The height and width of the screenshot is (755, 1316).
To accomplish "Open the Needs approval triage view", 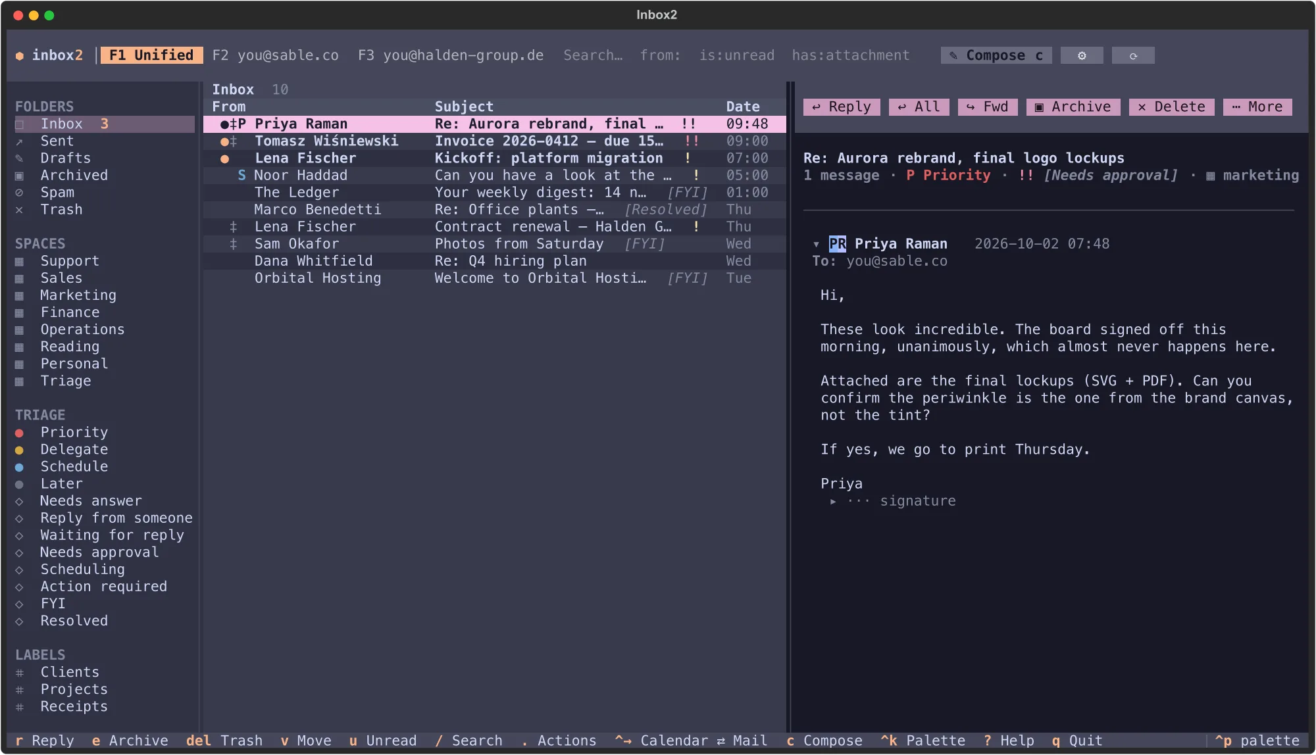I will [x=99, y=552].
